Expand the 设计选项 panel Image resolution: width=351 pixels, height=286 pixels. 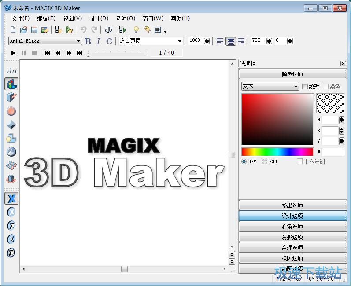coord(293,216)
